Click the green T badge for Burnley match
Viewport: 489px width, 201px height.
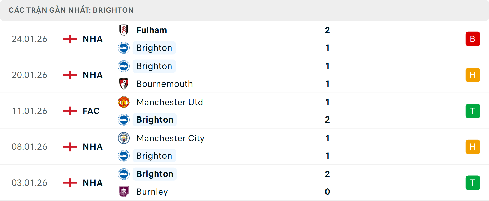click(473, 183)
